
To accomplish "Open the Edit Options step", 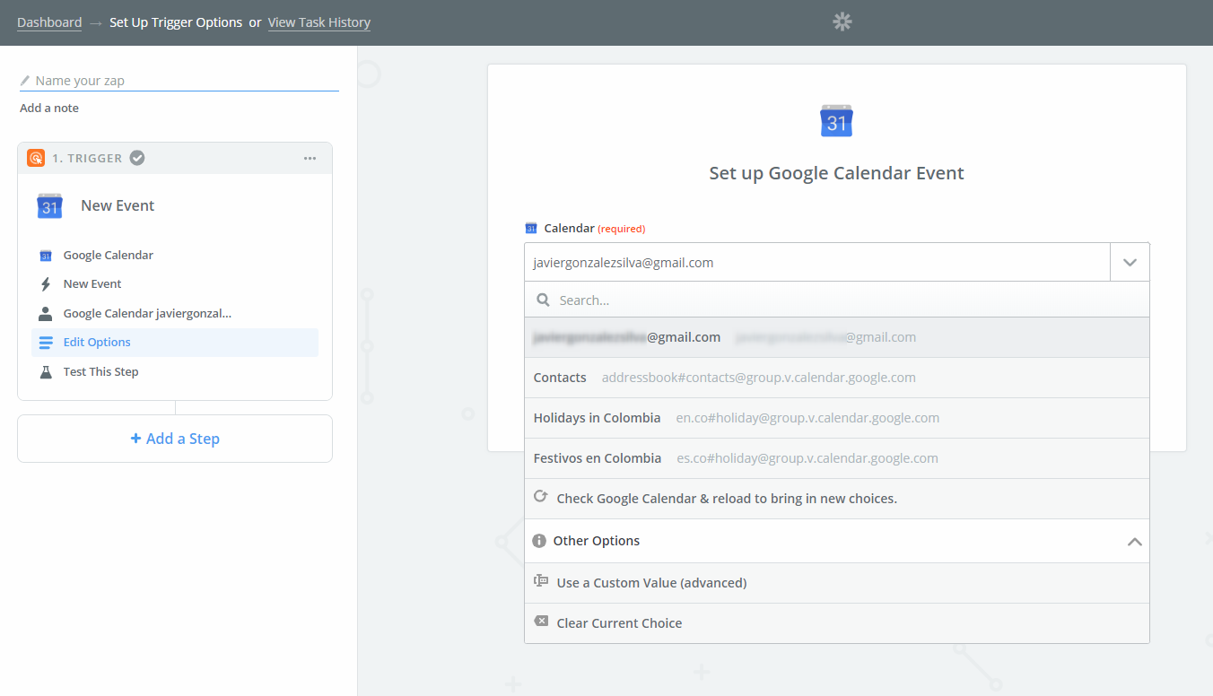I will (x=97, y=343).
